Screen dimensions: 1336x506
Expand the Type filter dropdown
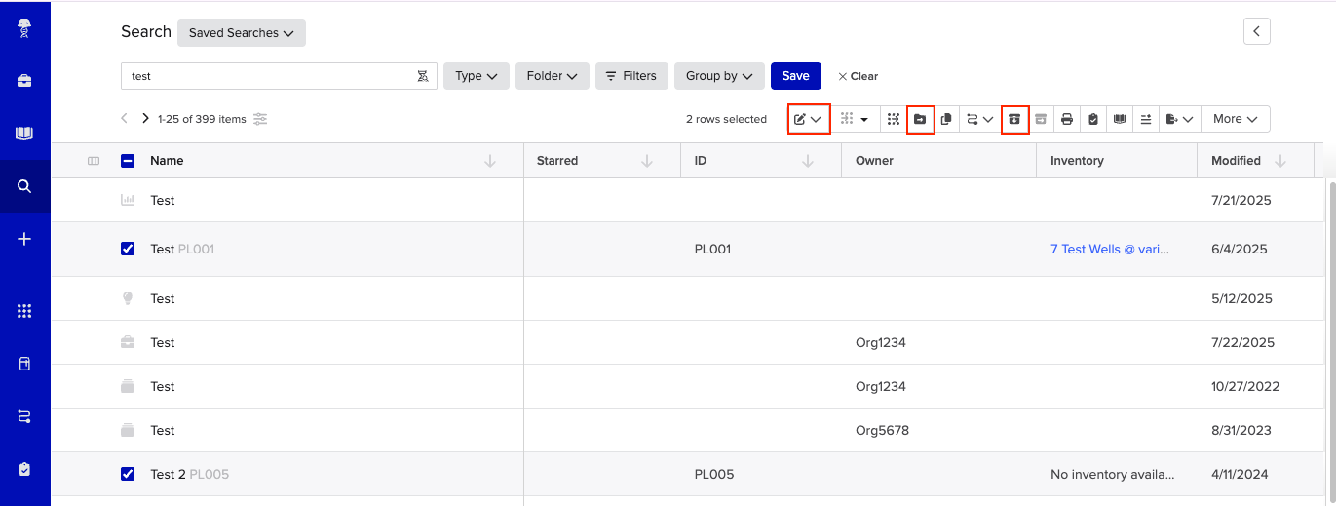coord(476,76)
